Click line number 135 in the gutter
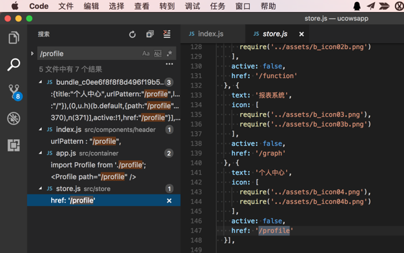The width and height of the screenshot is (404, 253). click(196, 114)
